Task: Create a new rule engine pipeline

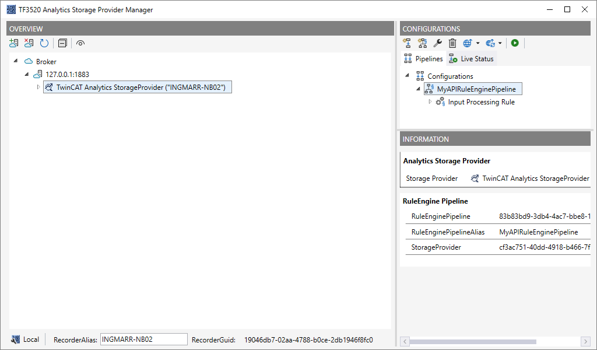Action: coord(422,43)
